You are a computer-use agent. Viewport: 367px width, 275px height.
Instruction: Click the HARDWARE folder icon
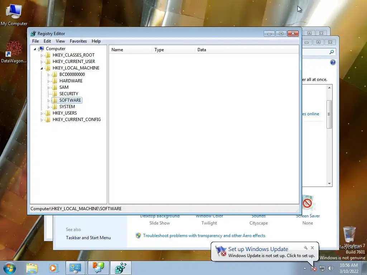pos(54,81)
